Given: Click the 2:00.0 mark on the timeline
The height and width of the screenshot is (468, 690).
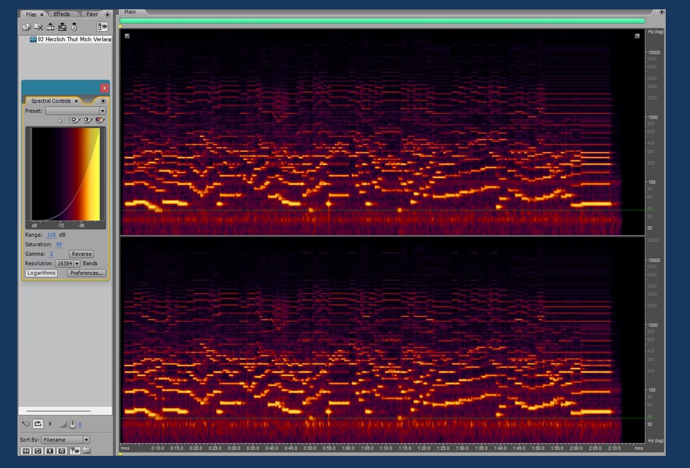Looking at the screenshot, I should click(x=576, y=448).
